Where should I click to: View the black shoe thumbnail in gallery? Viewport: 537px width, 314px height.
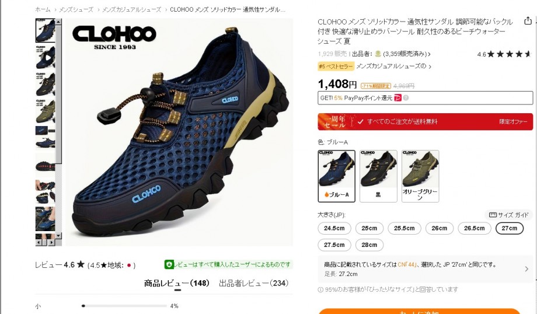pos(45,84)
